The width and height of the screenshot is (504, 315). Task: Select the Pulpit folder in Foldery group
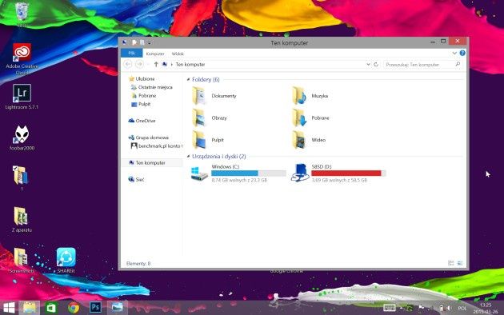point(208,140)
